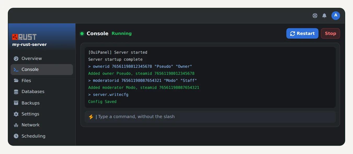This screenshot has width=353, height=154.
Task: Click 'Added owner Pseudo' output line
Action: click(141, 73)
